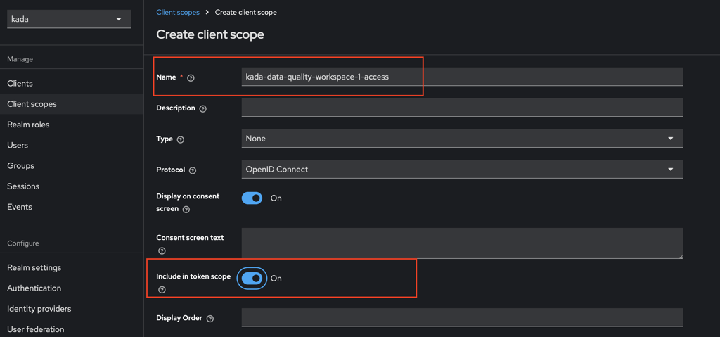Image resolution: width=720 pixels, height=337 pixels.
Task: Focus the Consent screen text area
Action: [x=461, y=243]
